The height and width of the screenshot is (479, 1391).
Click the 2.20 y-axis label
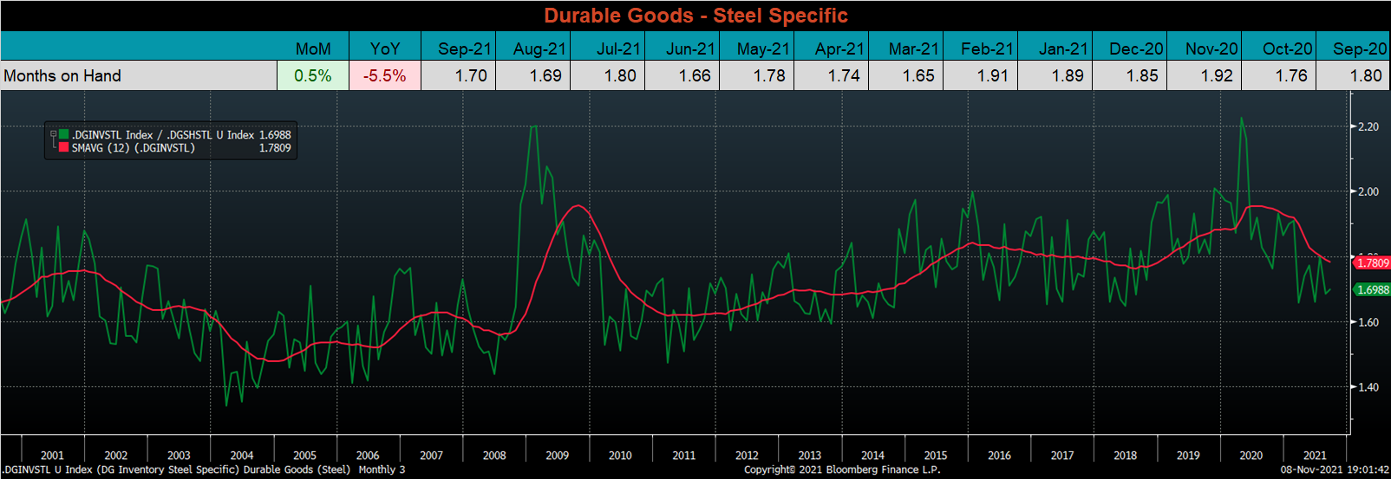tap(1368, 126)
